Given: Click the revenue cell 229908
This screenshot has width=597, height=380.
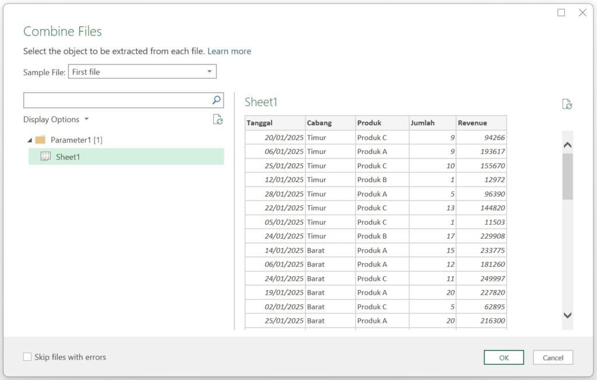Looking at the screenshot, I should (481, 236).
